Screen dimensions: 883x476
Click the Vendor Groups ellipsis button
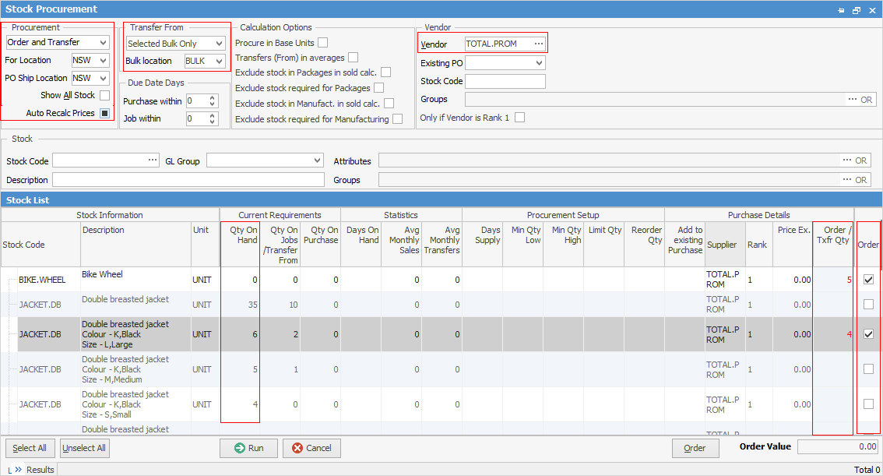[851, 100]
